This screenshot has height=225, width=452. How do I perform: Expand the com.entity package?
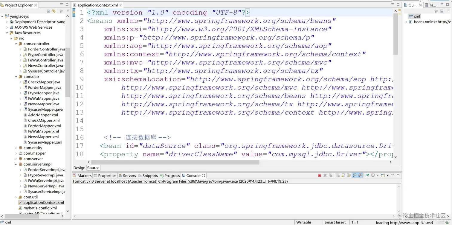16,148
